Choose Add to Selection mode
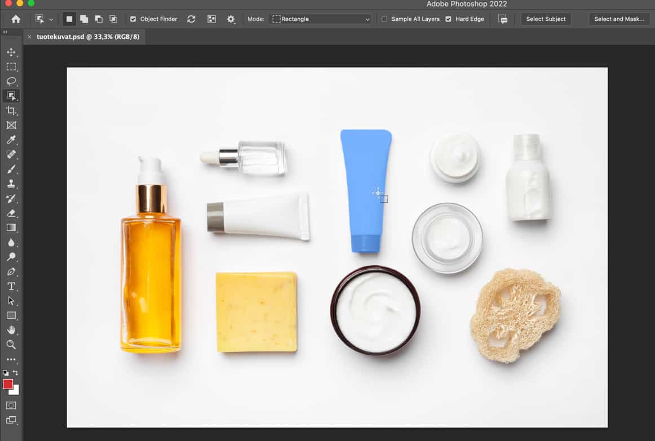The image size is (655, 441). point(84,19)
